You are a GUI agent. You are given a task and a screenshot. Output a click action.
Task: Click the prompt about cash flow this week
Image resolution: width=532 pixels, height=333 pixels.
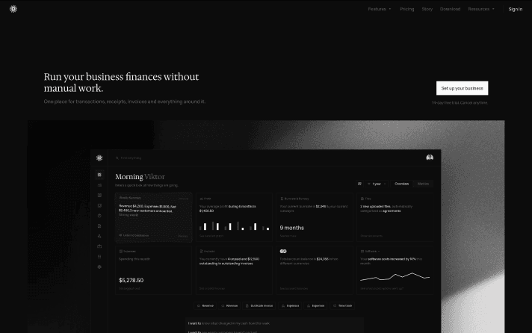coord(229,323)
